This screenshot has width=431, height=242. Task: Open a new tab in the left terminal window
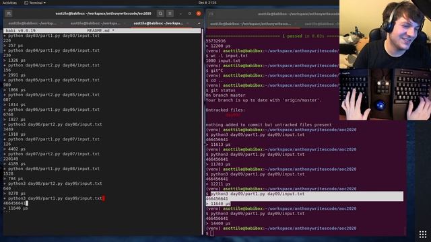[x=9, y=13]
